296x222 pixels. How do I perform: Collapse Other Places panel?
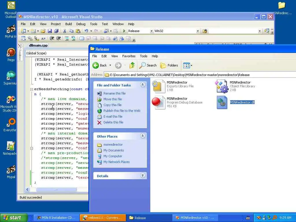coord(143,136)
